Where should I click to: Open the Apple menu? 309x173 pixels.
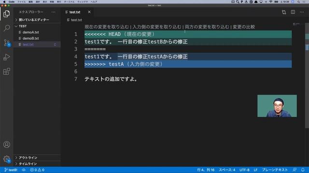click(x=4, y=2)
